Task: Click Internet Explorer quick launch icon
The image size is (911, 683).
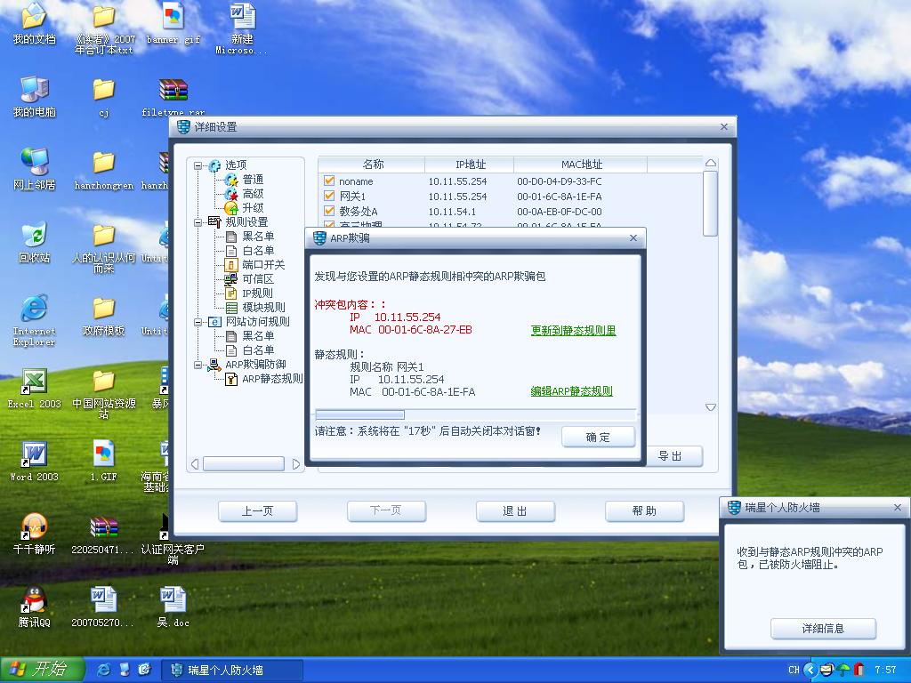Action: 104,670
